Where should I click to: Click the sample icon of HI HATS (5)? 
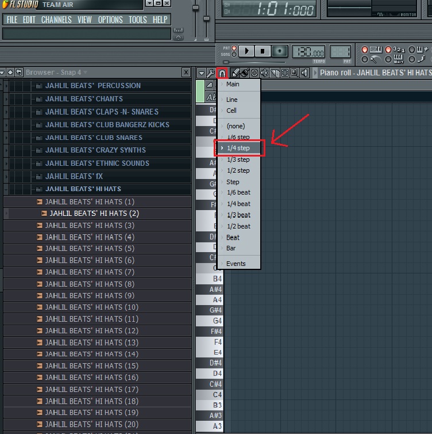[x=40, y=249]
